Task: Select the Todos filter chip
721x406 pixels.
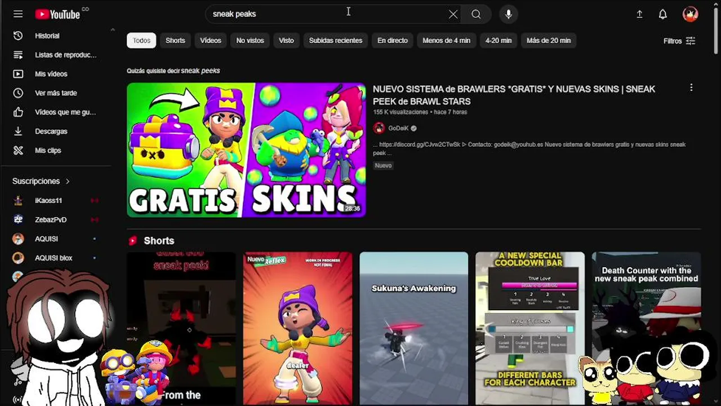Action: [141, 41]
